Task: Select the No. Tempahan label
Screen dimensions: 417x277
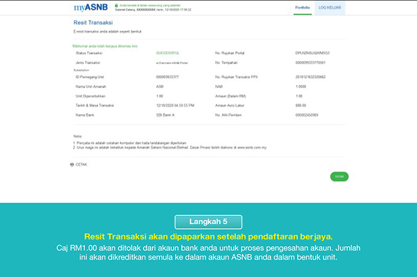Action: coord(226,62)
